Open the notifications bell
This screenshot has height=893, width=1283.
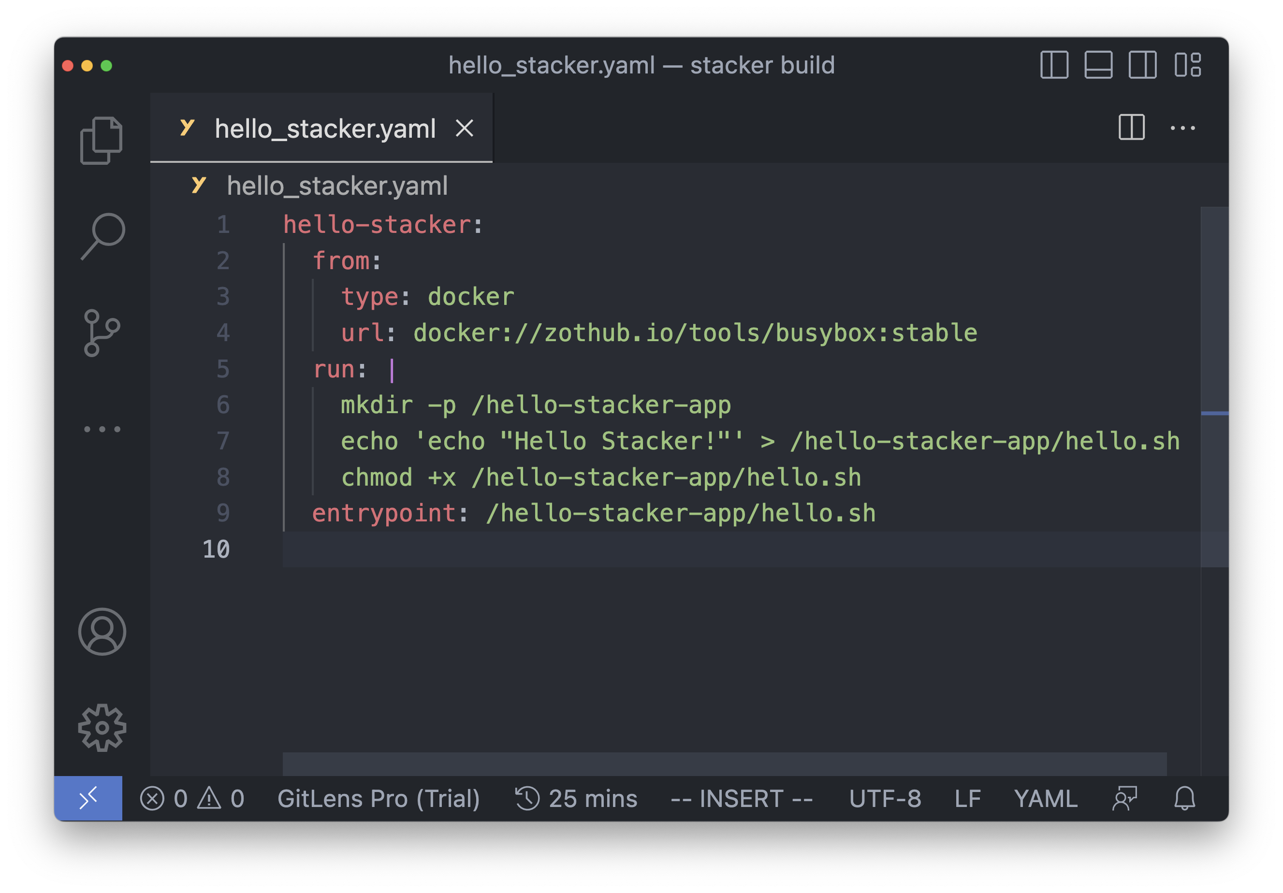tap(1184, 799)
